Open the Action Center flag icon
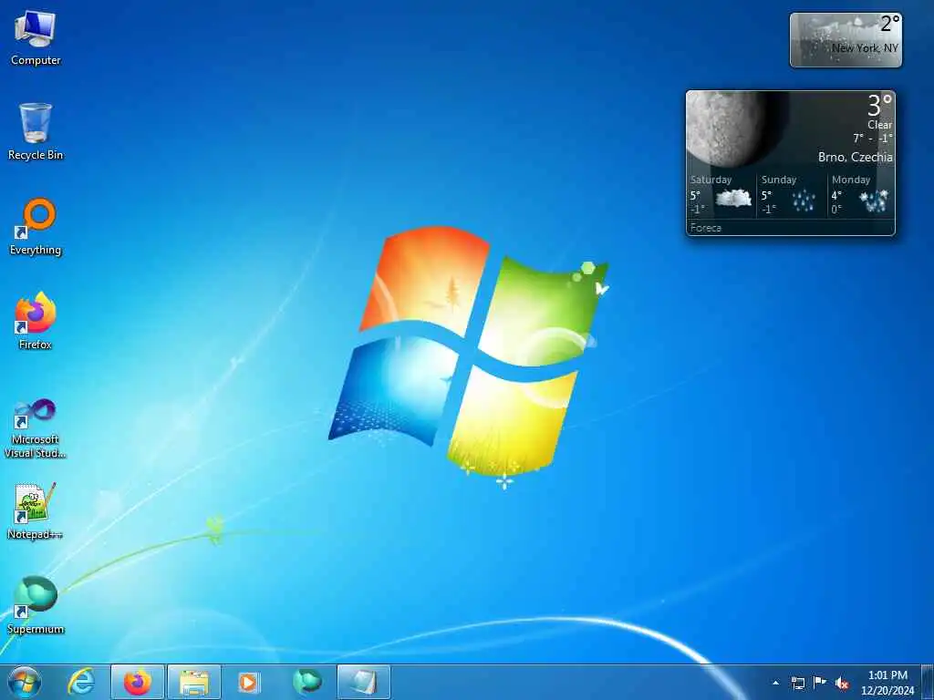This screenshot has height=700, width=934. pyautogui.click(x=820, y=683)
